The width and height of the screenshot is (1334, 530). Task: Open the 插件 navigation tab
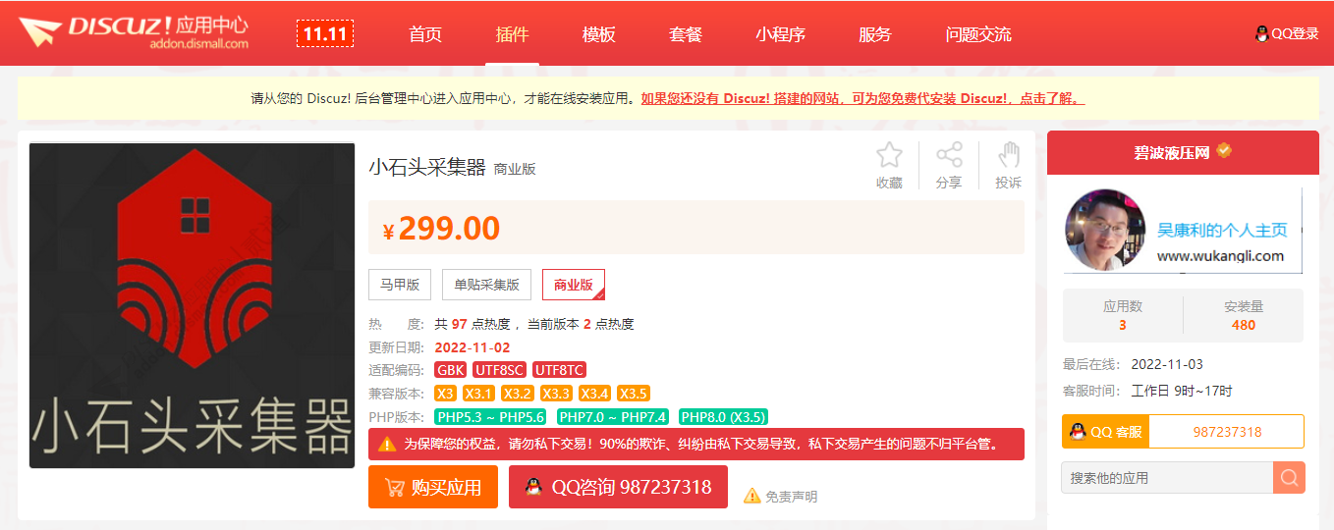[512, 34]
